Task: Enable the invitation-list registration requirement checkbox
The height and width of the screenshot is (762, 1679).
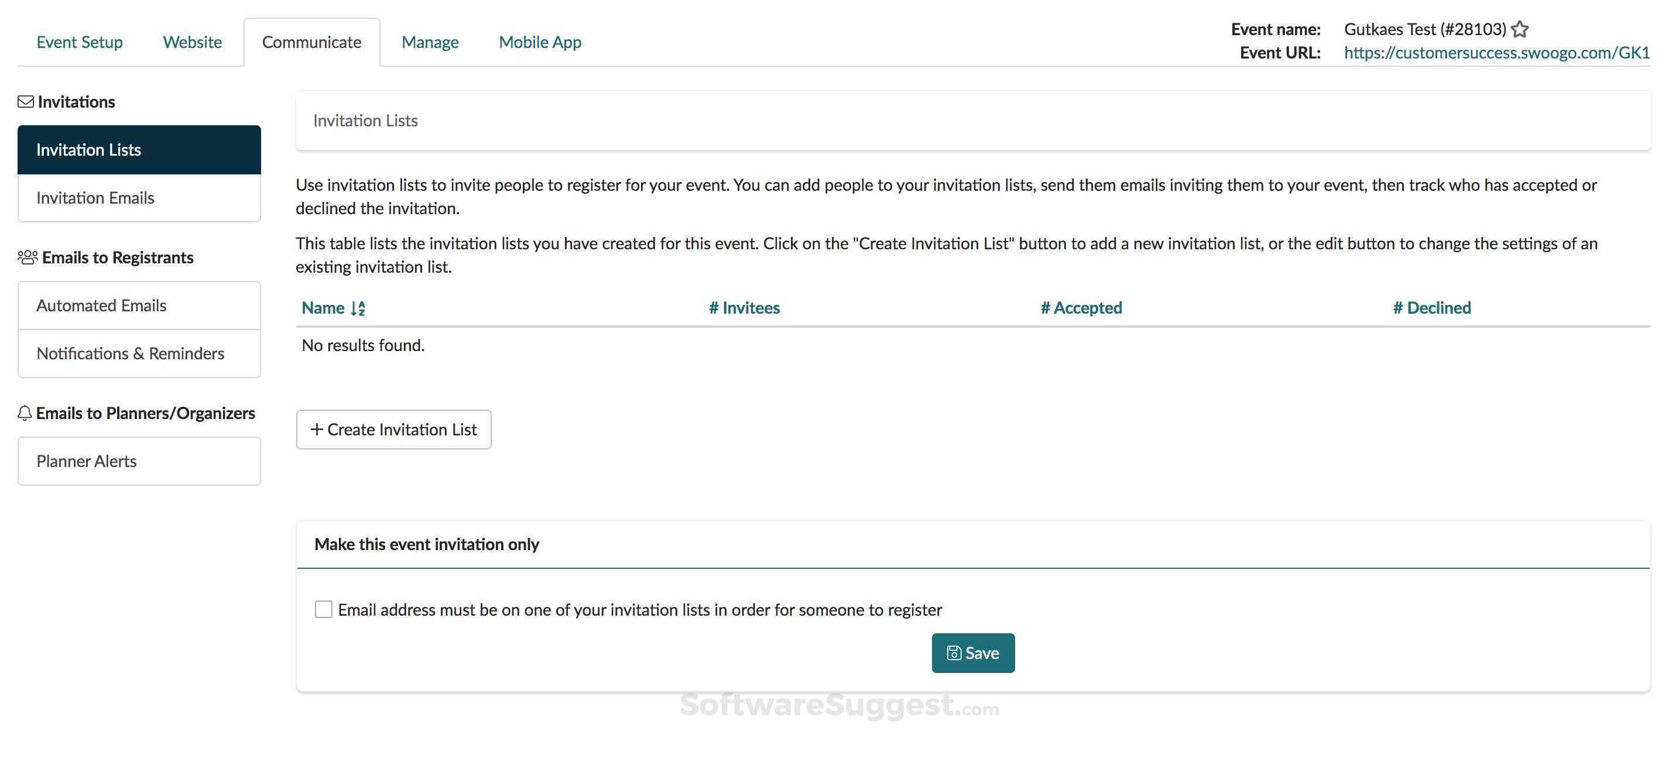Action: [x=323, y=609]
